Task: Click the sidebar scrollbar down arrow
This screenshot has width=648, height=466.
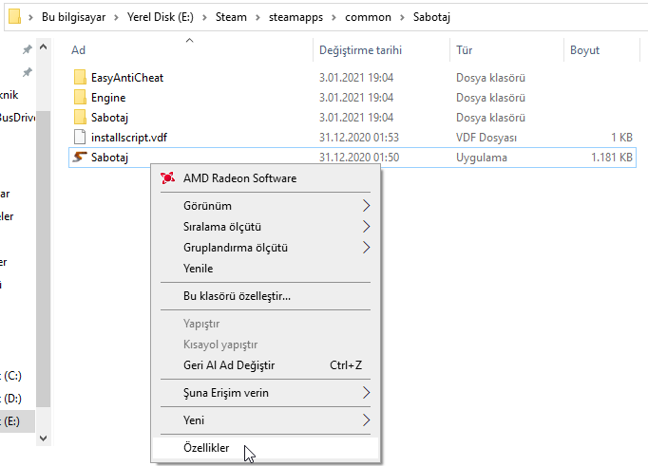Action: 43,438
